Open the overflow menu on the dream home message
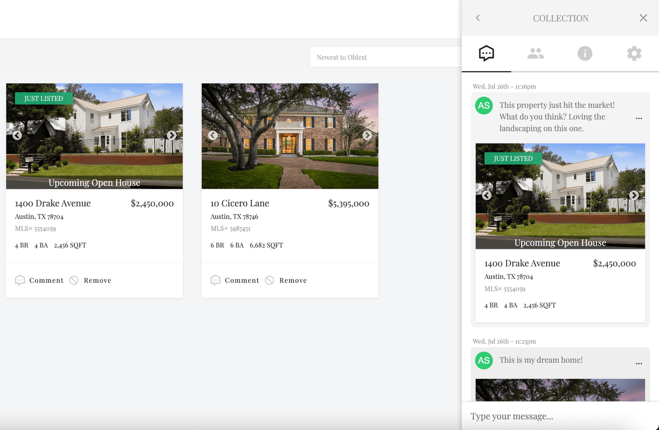This screenshot has height=430, width=659. pos(639,363)
